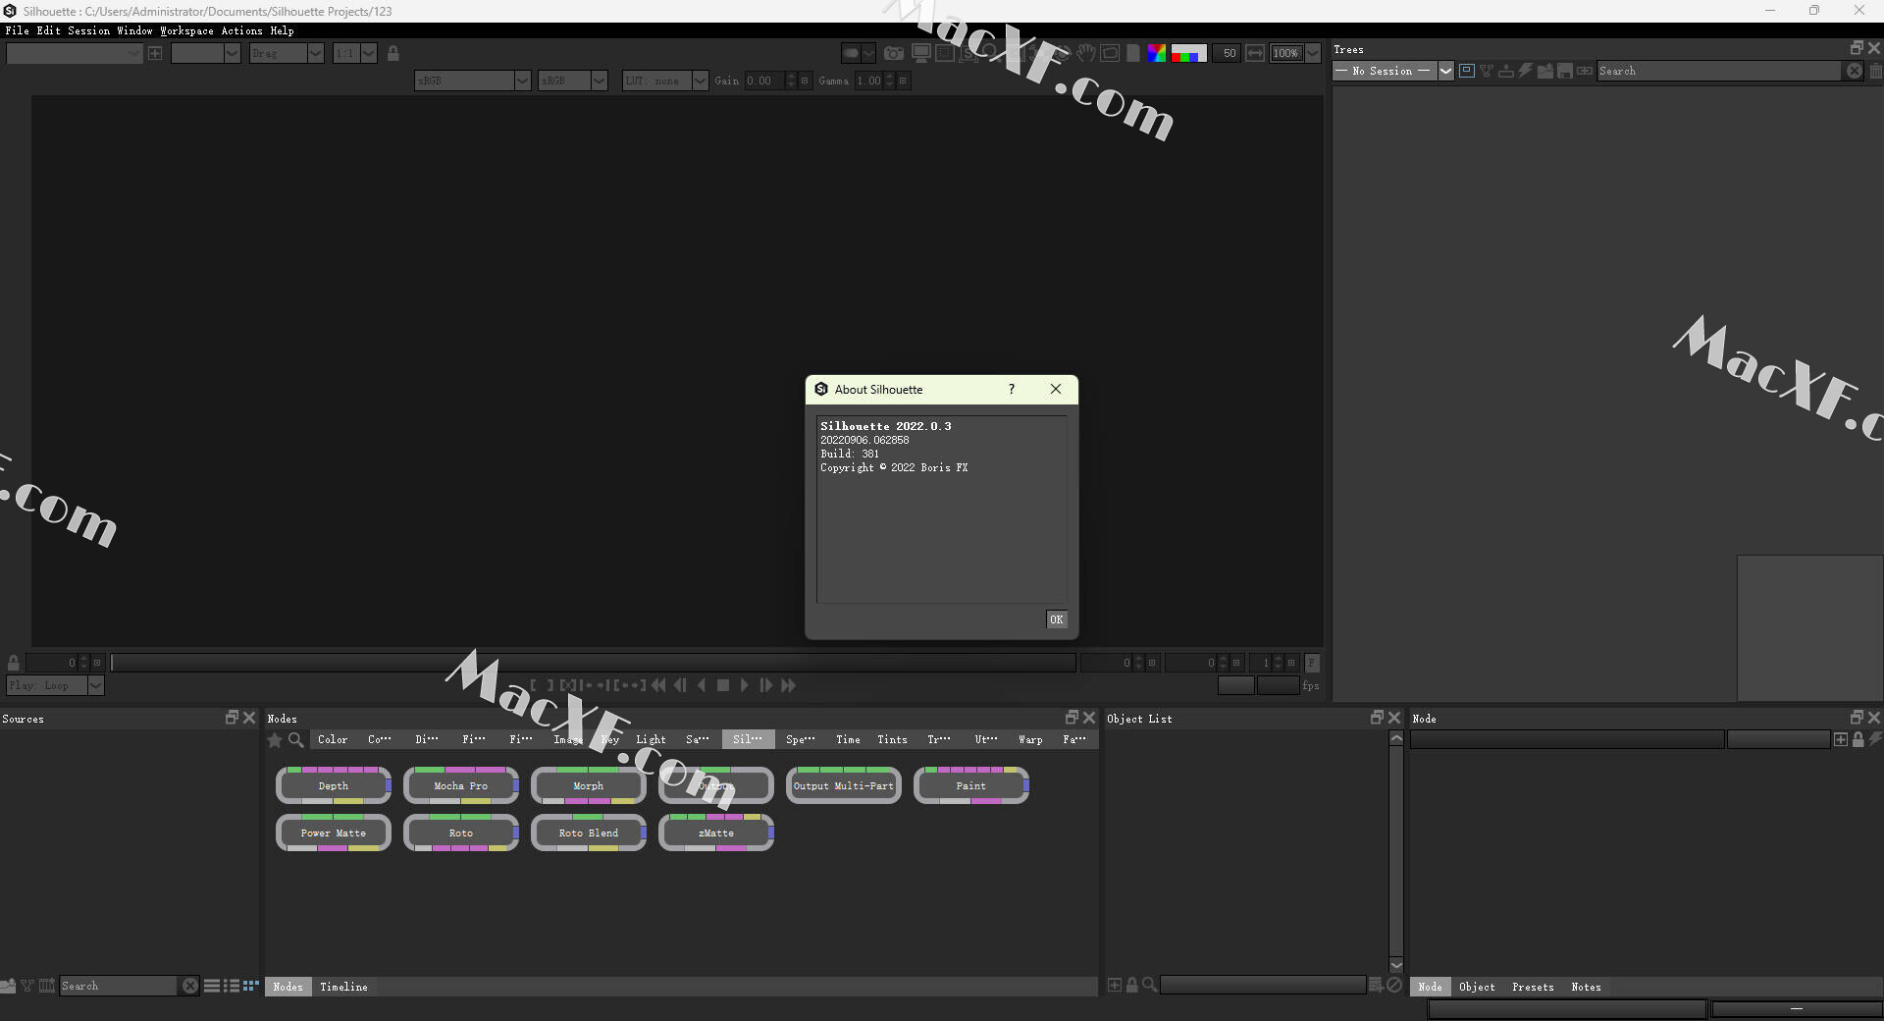
Task: Open the No Session dropdown
Action: [1445, 71]
